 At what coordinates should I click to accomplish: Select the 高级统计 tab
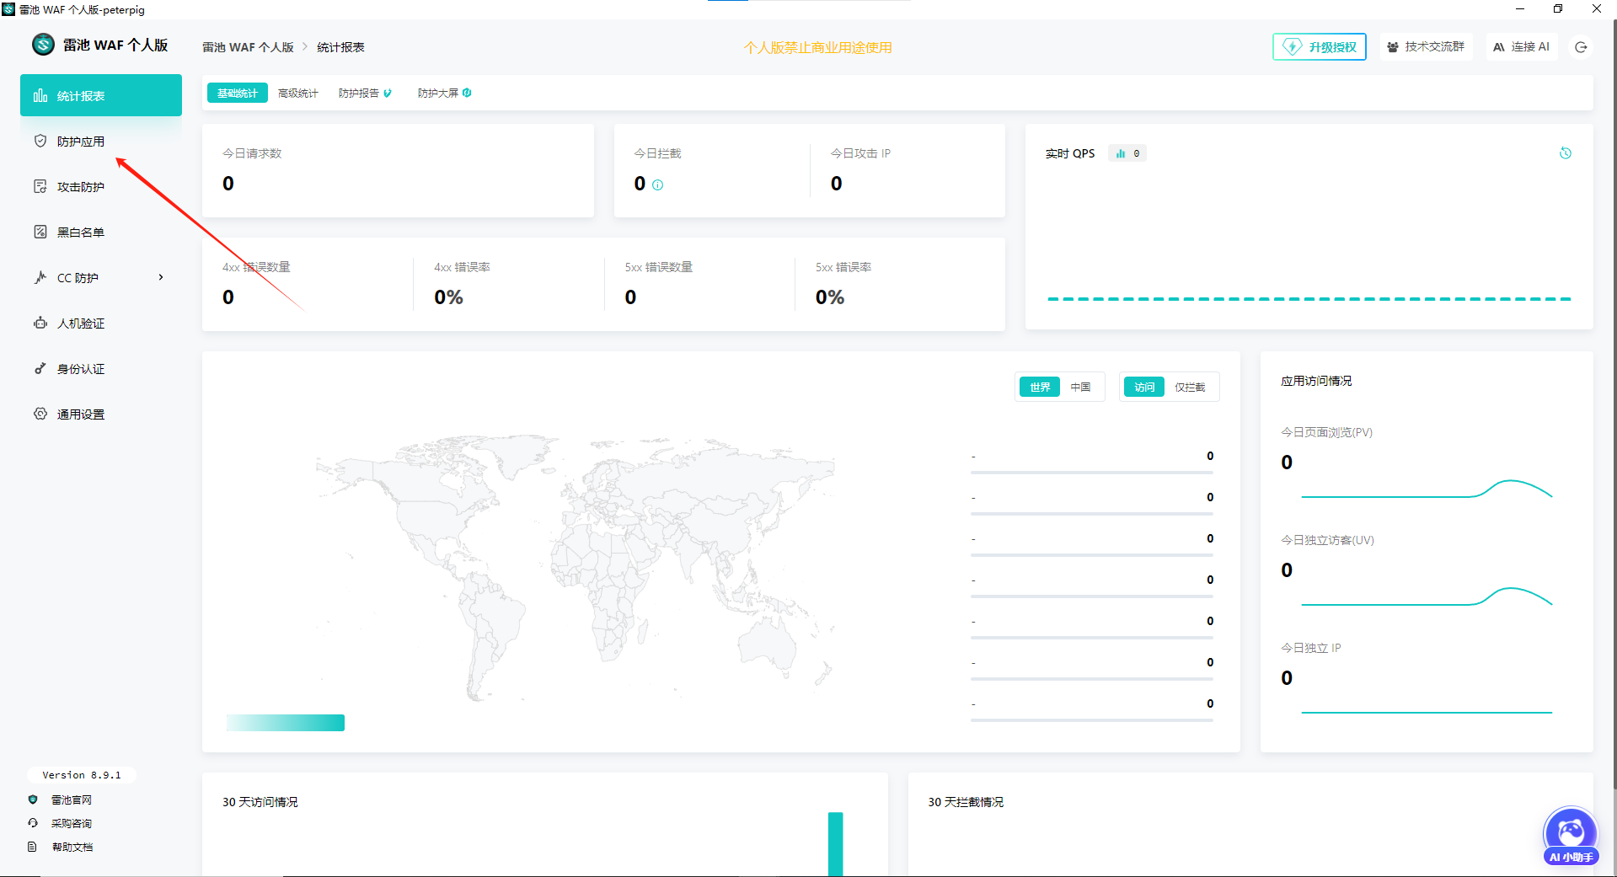pos(298,93)
